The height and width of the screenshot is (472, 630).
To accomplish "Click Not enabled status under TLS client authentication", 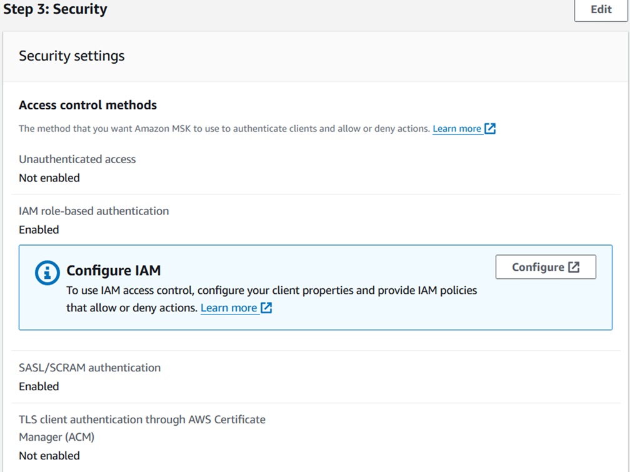I will pos(49,456).
